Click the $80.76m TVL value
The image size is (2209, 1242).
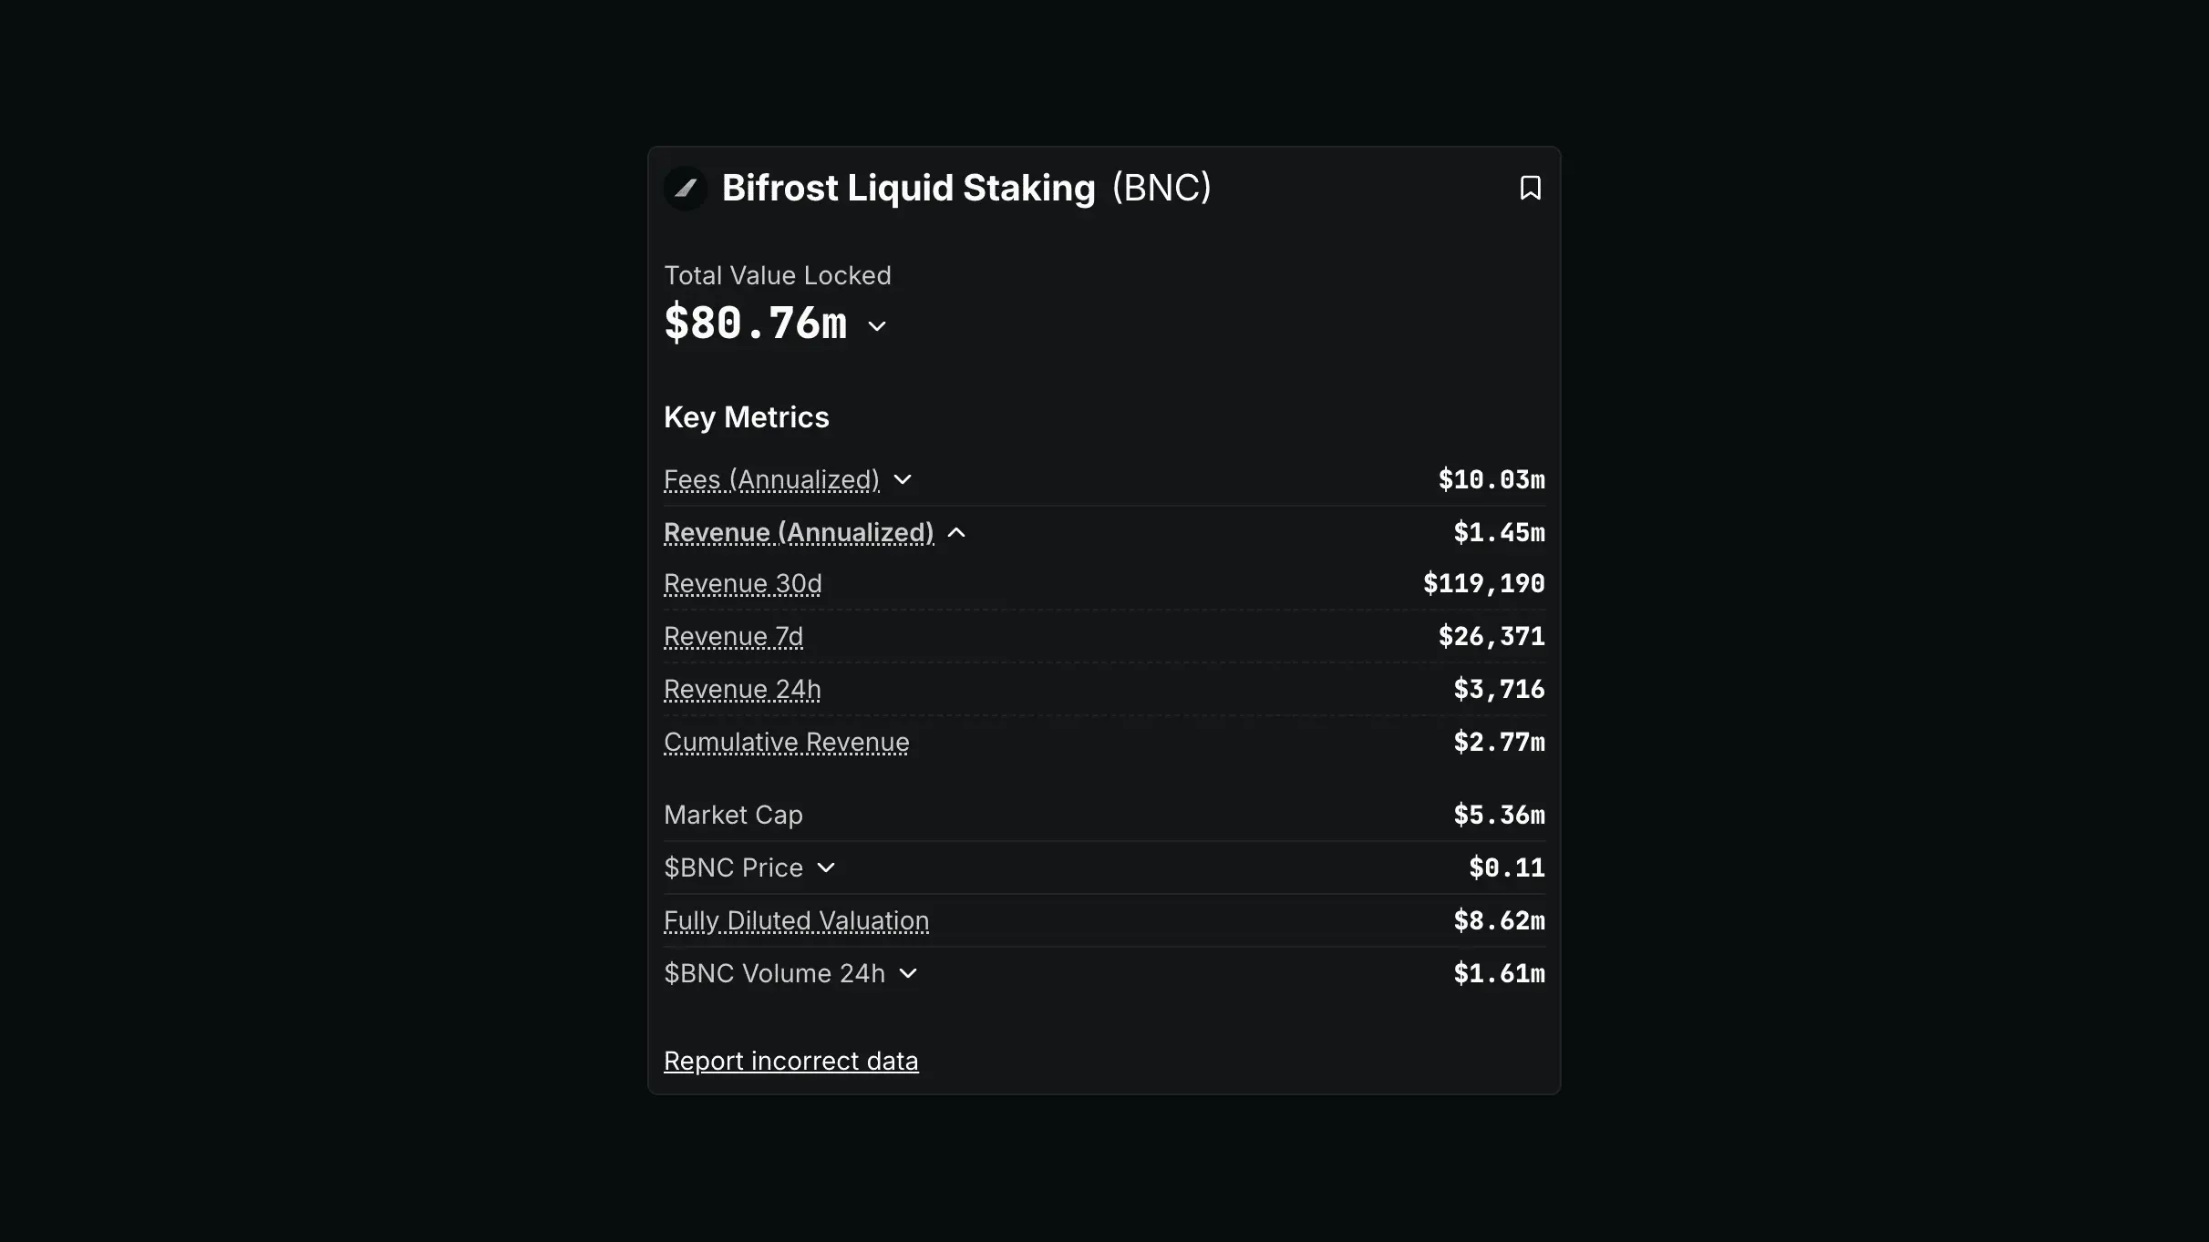pyautogui.click(x=756, y=323)
